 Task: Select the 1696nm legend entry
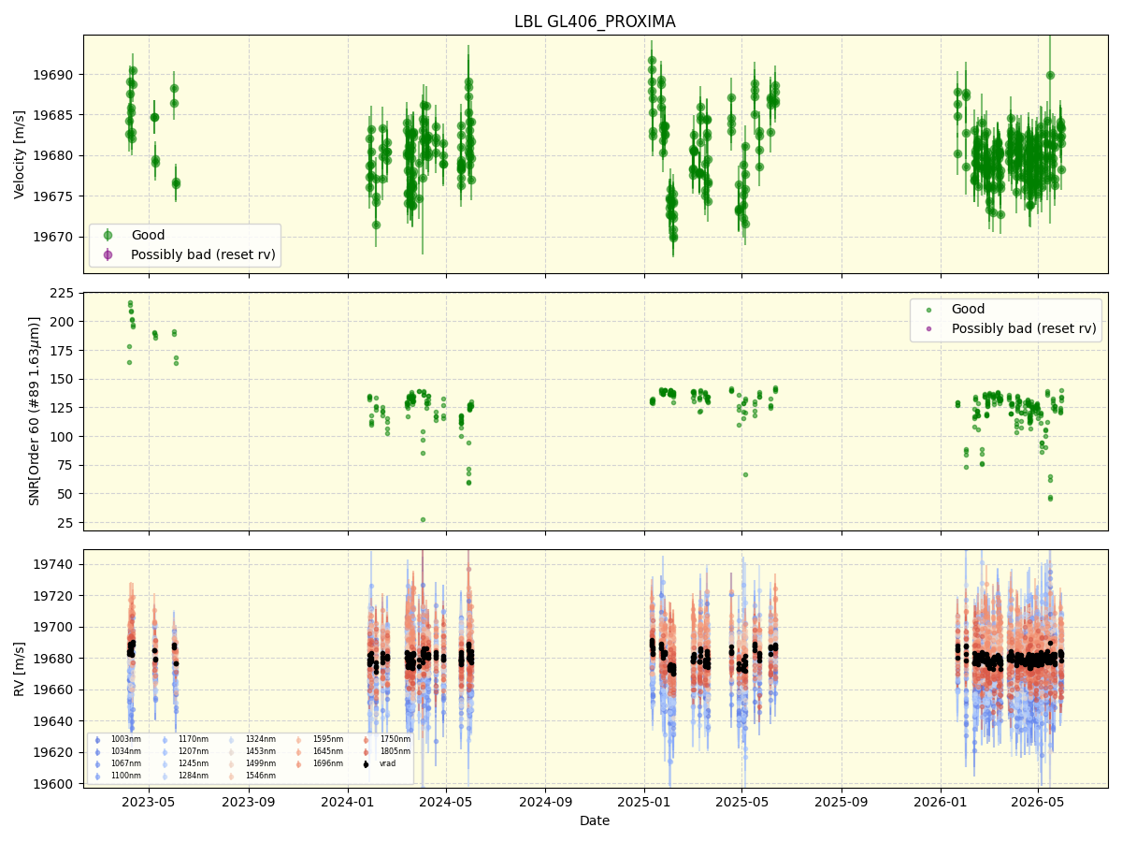point(327,763)
